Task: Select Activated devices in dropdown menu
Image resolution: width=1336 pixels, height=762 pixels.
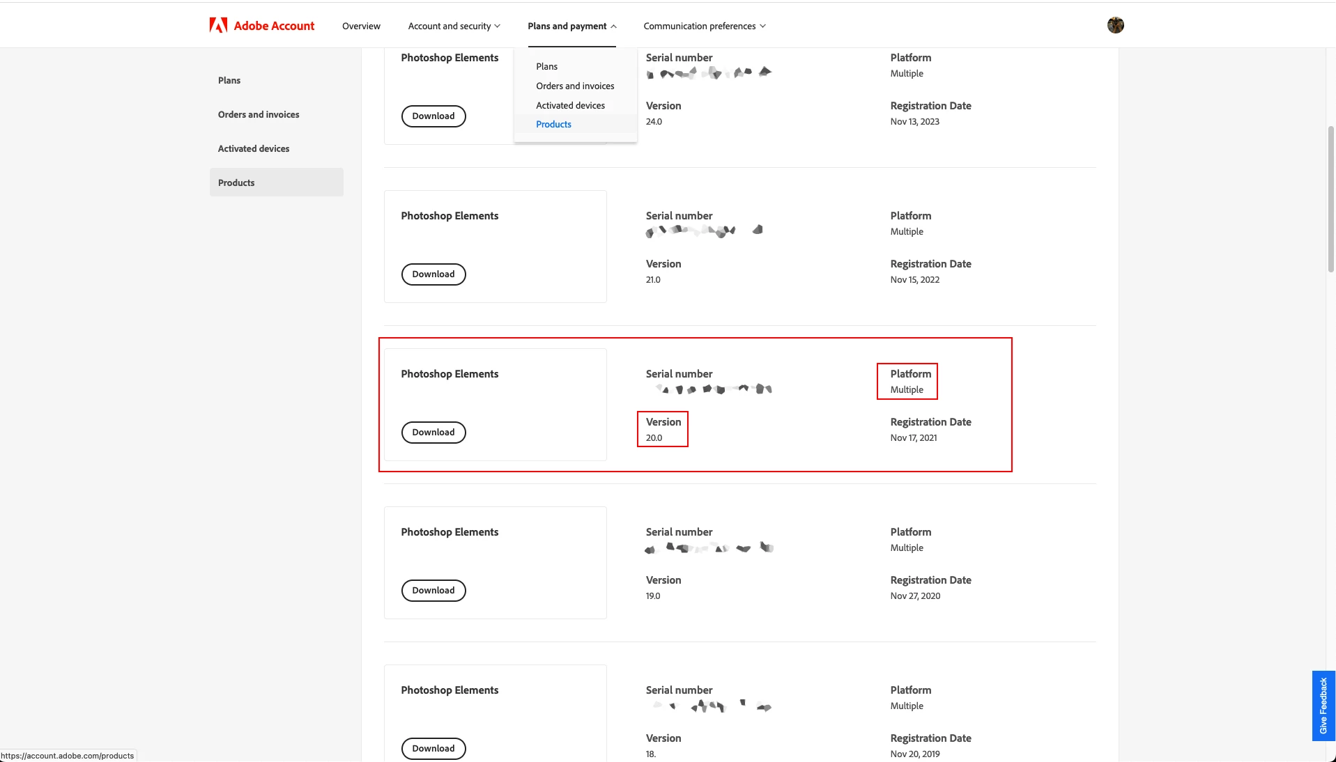Action: click(x=570, y=105)
